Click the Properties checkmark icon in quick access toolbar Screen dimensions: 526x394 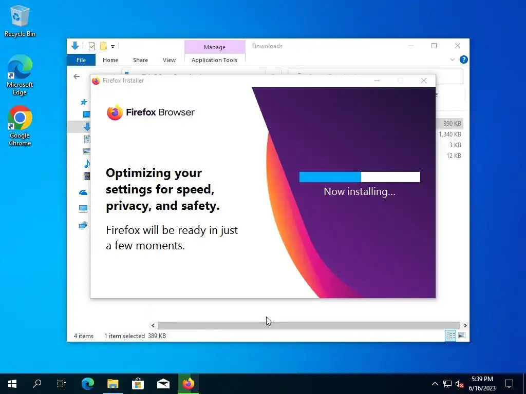pos(91,46)
